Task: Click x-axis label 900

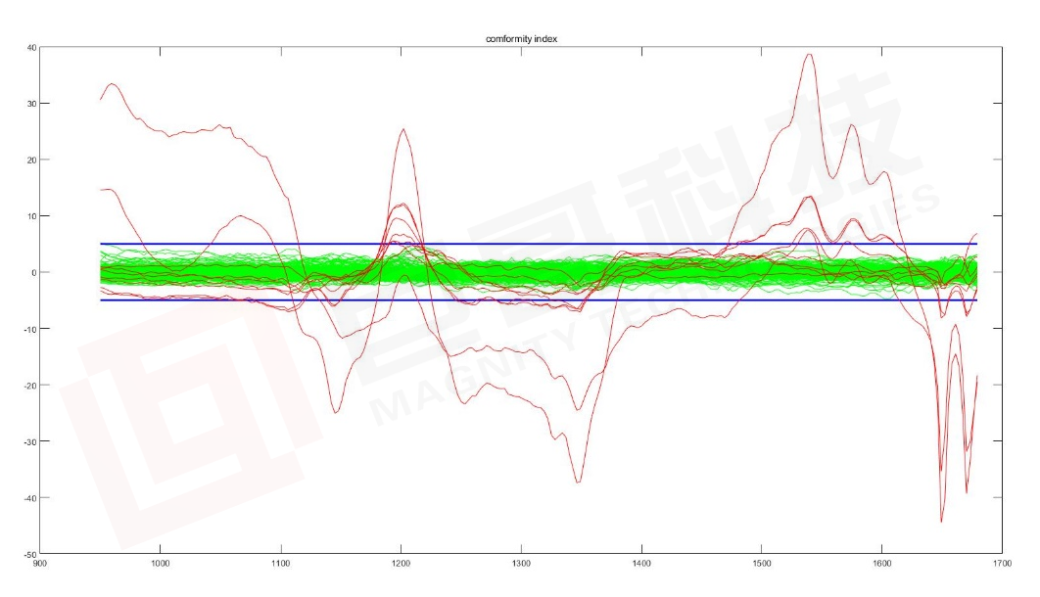Action: (x=40, y=563)
